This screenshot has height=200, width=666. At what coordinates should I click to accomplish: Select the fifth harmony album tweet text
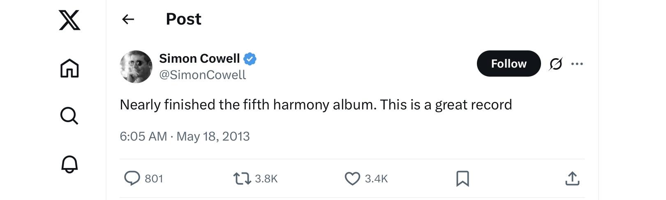pos(316,105)
